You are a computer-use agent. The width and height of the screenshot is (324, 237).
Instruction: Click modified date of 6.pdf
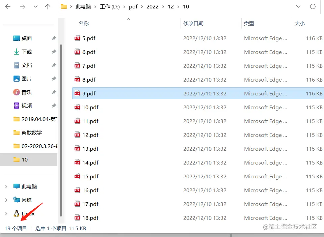coord(205,52)
